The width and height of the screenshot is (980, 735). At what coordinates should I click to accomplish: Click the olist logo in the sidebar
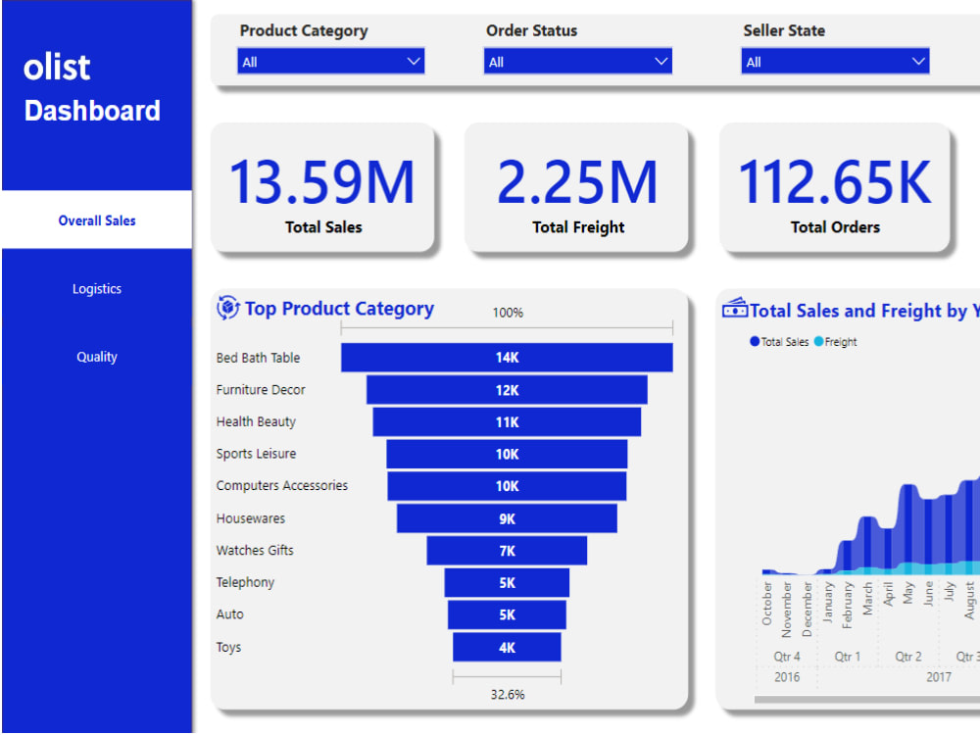click(x=56, y=67)
